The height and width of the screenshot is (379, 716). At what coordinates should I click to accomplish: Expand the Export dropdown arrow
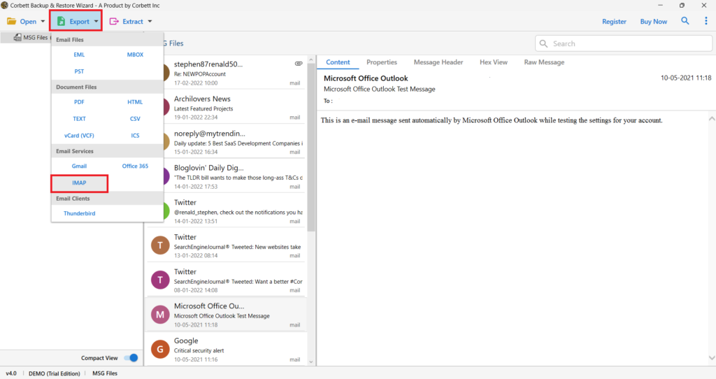[96, 22]
